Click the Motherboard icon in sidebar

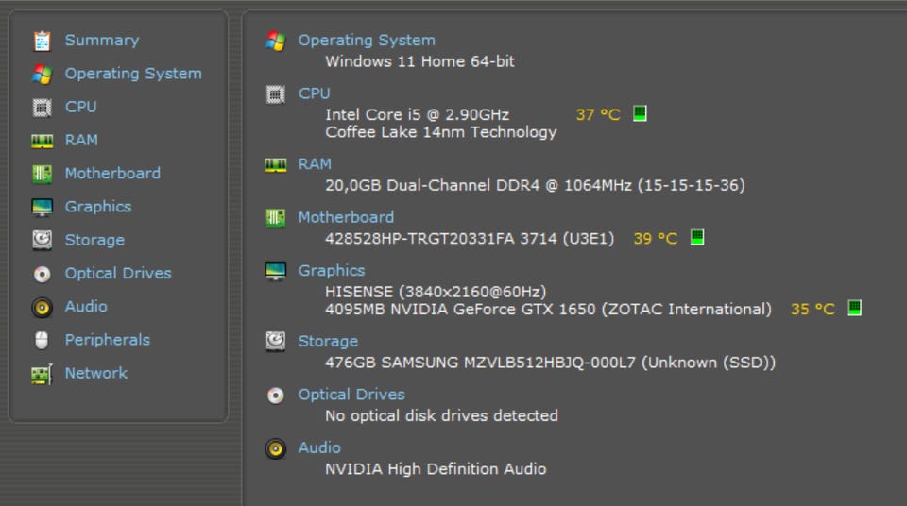pos(42,174)
